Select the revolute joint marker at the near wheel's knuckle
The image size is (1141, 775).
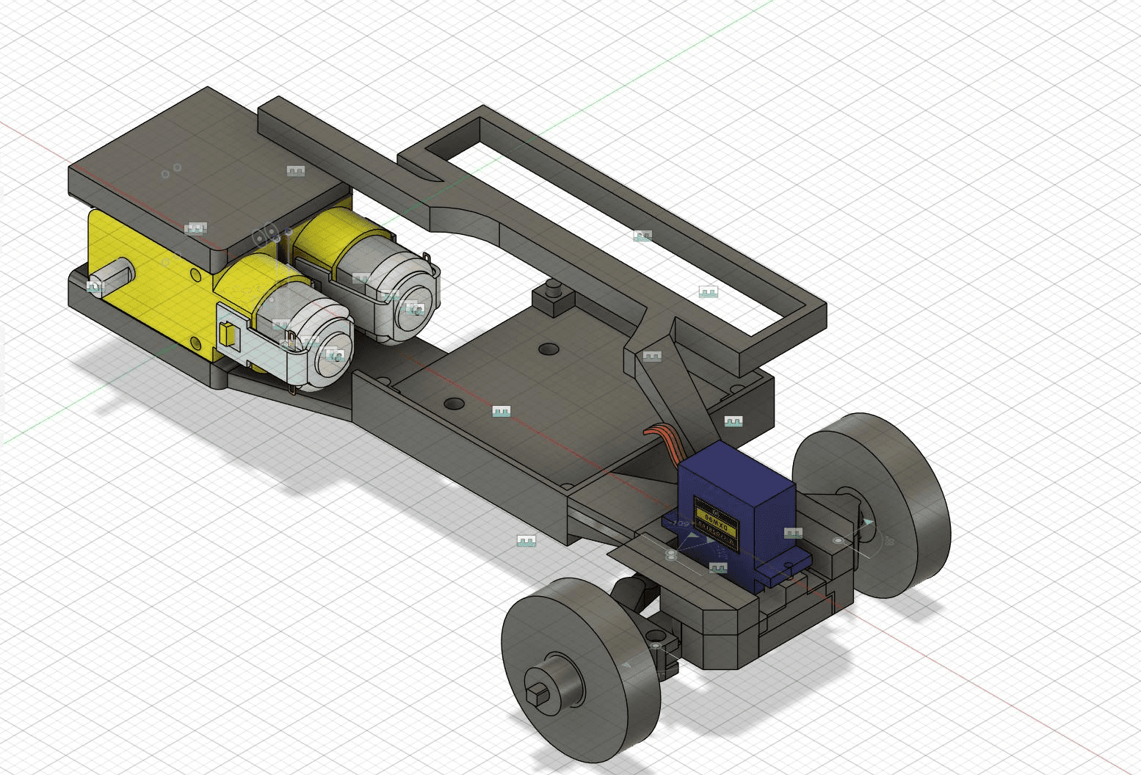click(656, 645)
